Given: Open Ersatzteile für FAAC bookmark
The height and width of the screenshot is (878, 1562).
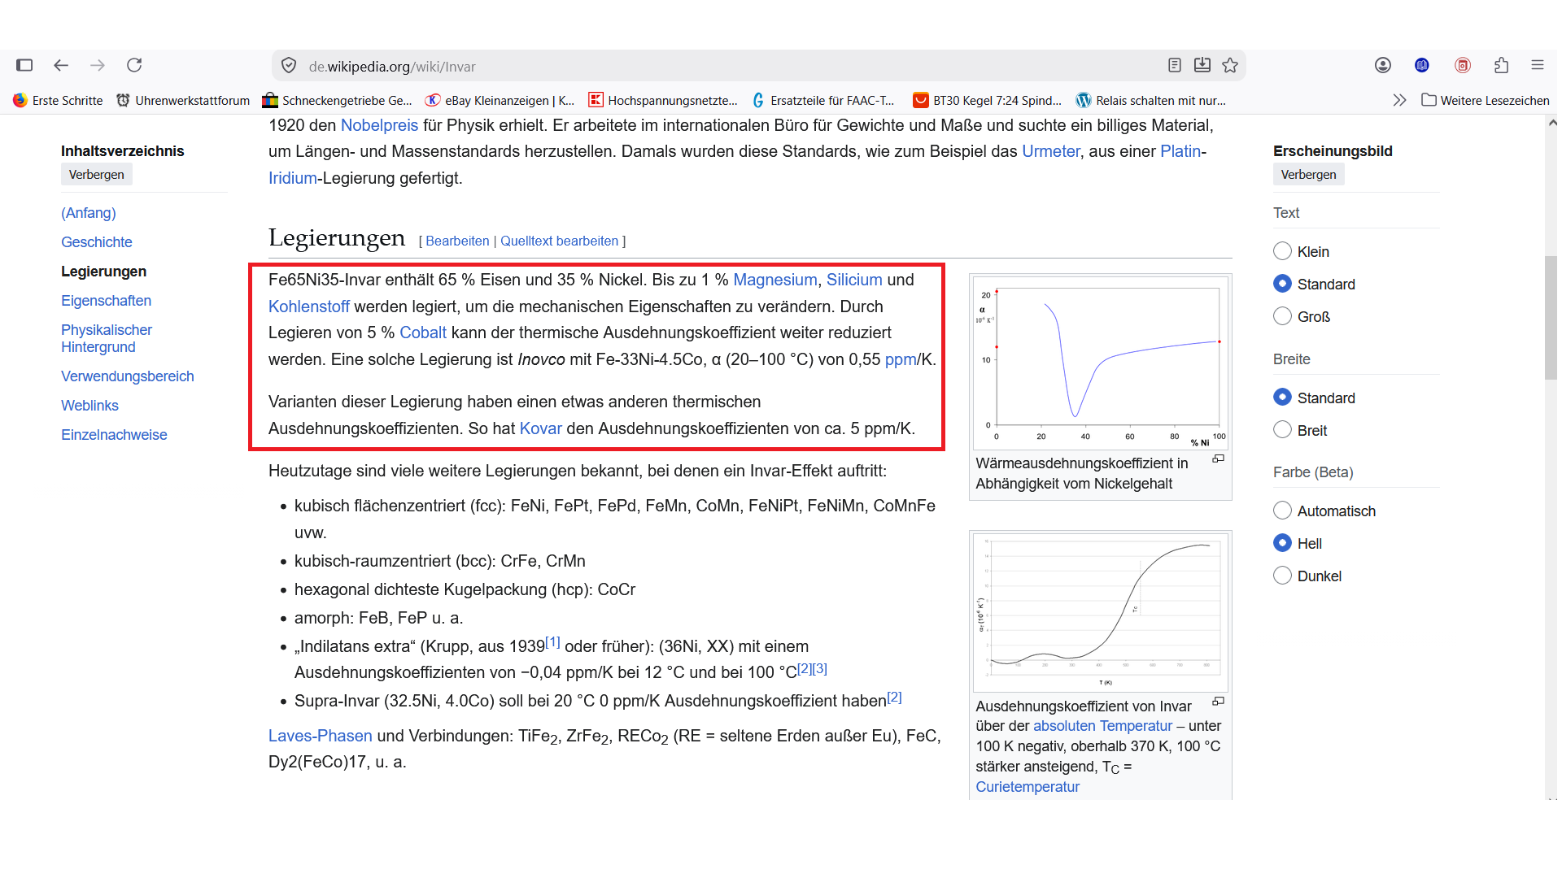Looking at the screenshot, I should (822, 100).
